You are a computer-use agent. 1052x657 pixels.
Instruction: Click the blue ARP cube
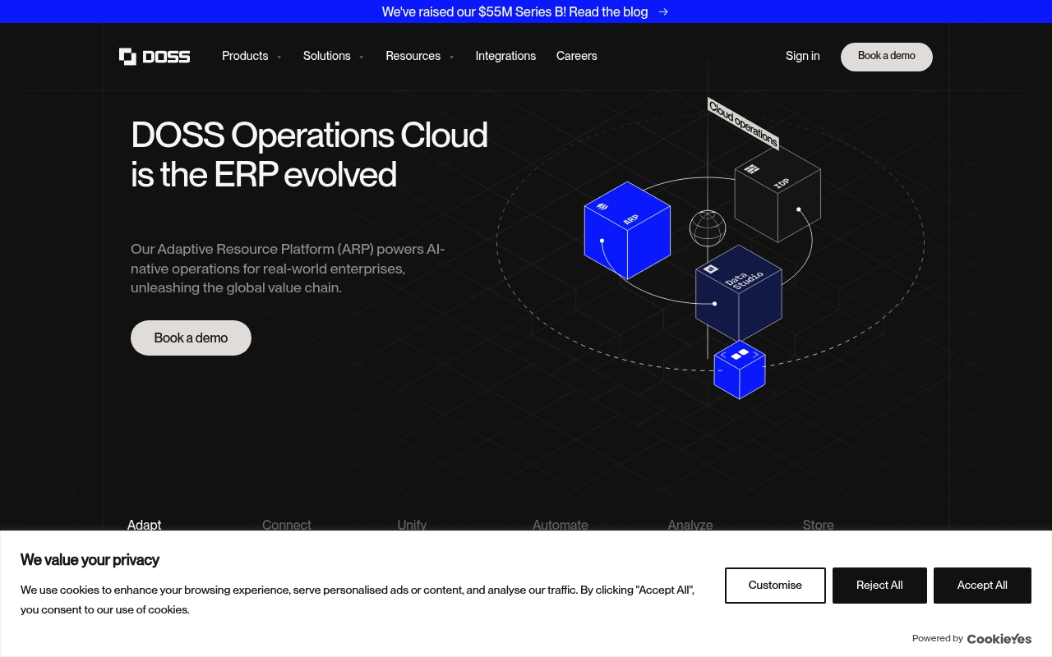coord(627,230)
